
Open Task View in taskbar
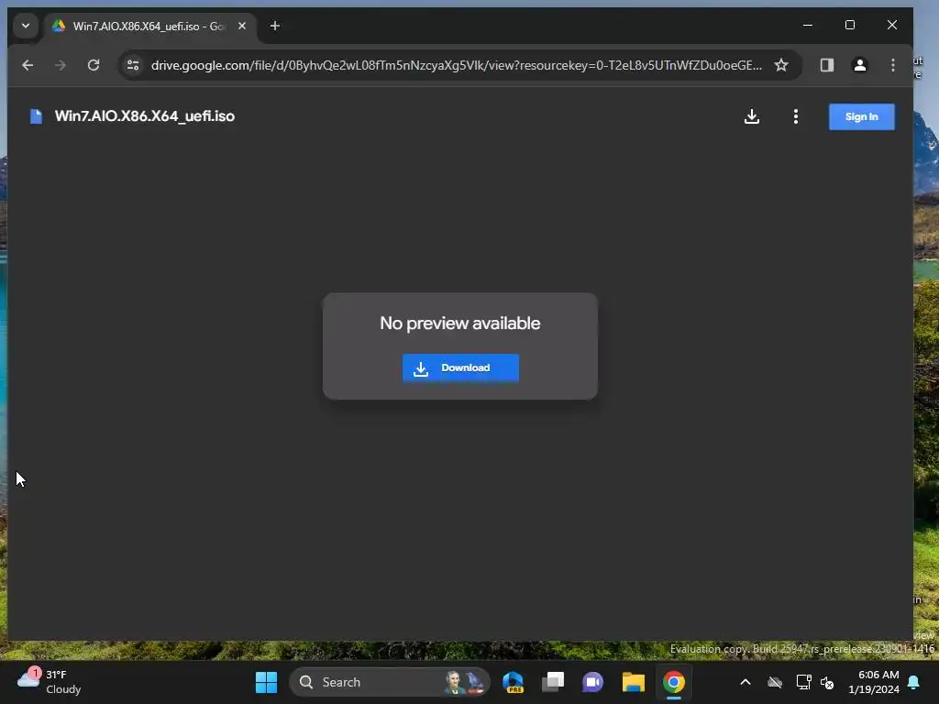(553, 682)
